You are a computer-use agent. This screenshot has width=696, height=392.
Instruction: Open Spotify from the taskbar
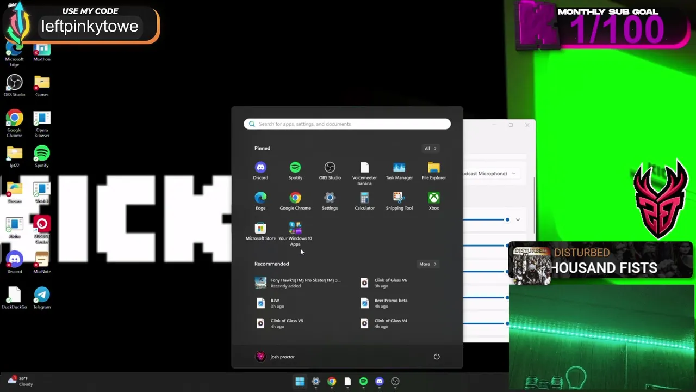coord(363,382)
